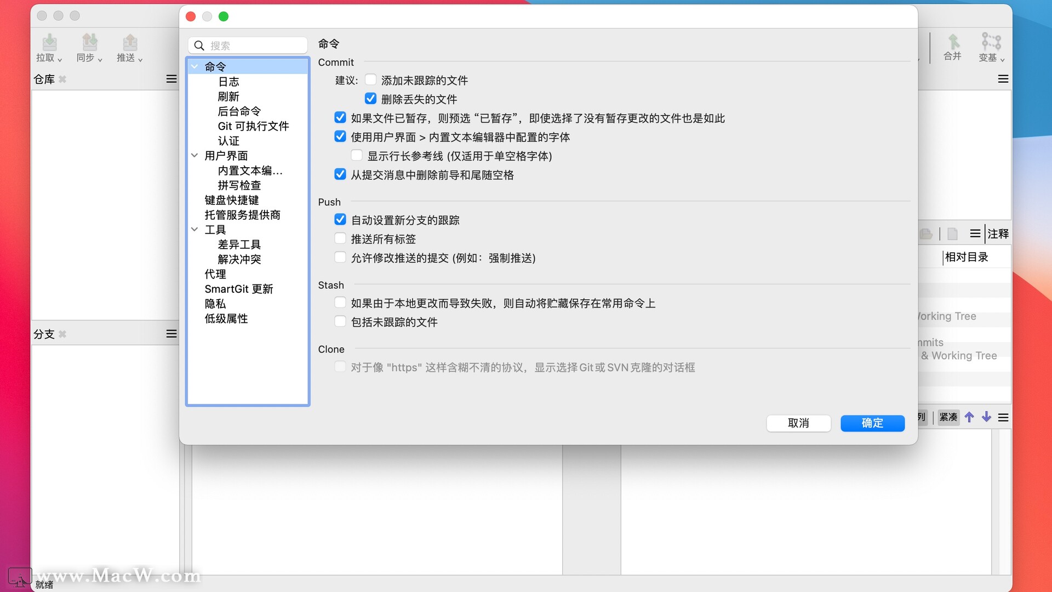Click the status icon beside 就绪

(x=19, y=577)
